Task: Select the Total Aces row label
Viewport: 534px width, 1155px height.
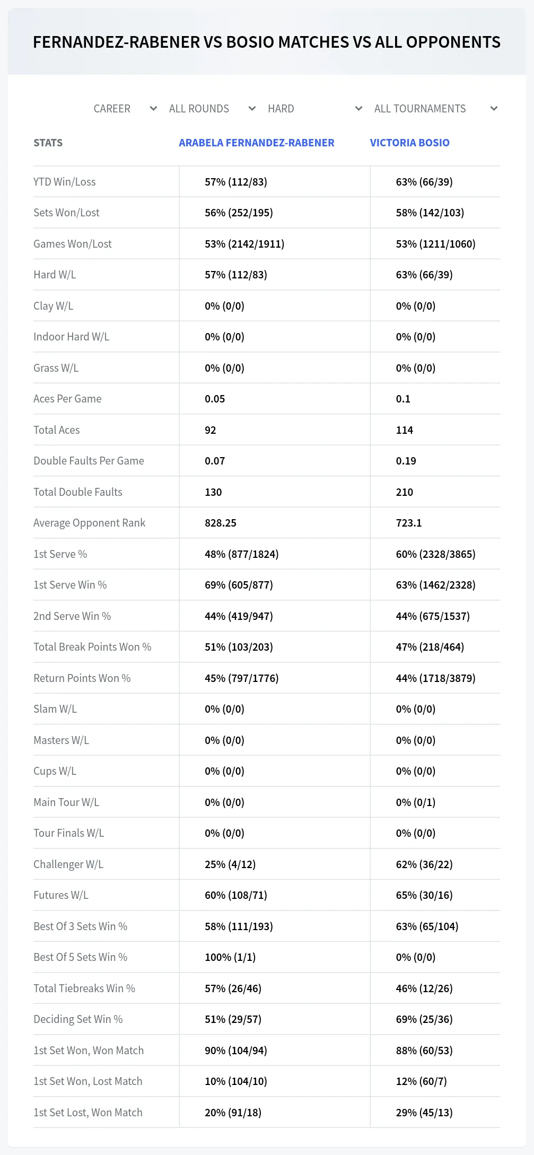Action: coord(57,430)
